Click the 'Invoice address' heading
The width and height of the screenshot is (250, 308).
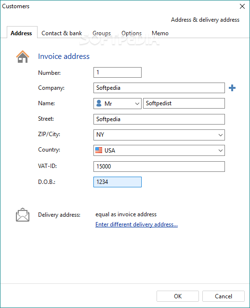pos(64,56)
